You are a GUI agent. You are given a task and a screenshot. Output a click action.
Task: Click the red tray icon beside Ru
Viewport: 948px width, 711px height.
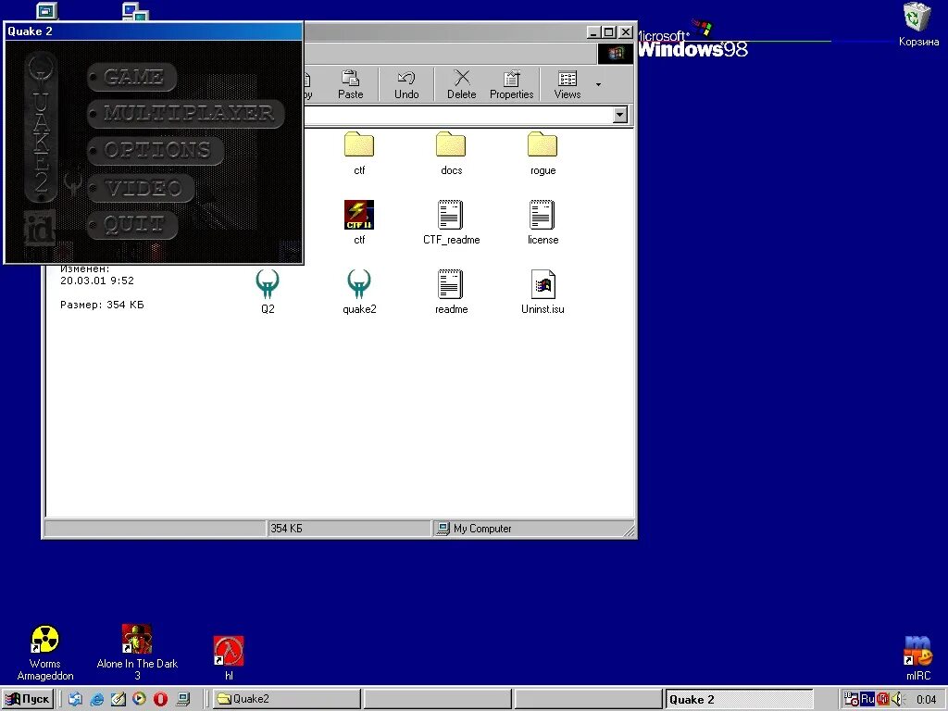pos(882,700)
